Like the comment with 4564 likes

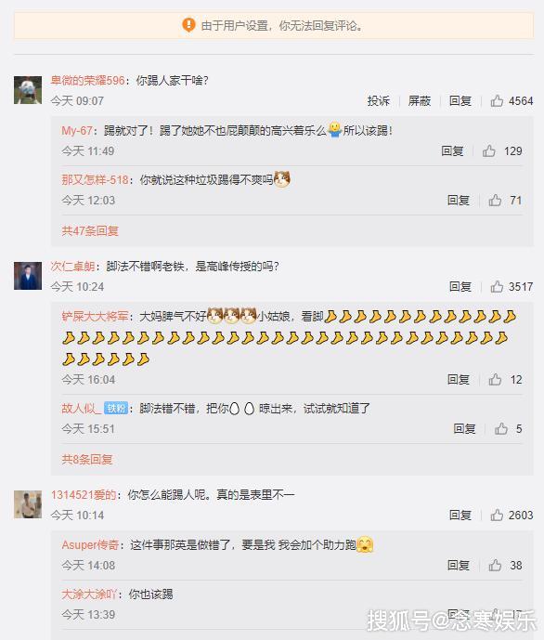[x=497, y=101]
